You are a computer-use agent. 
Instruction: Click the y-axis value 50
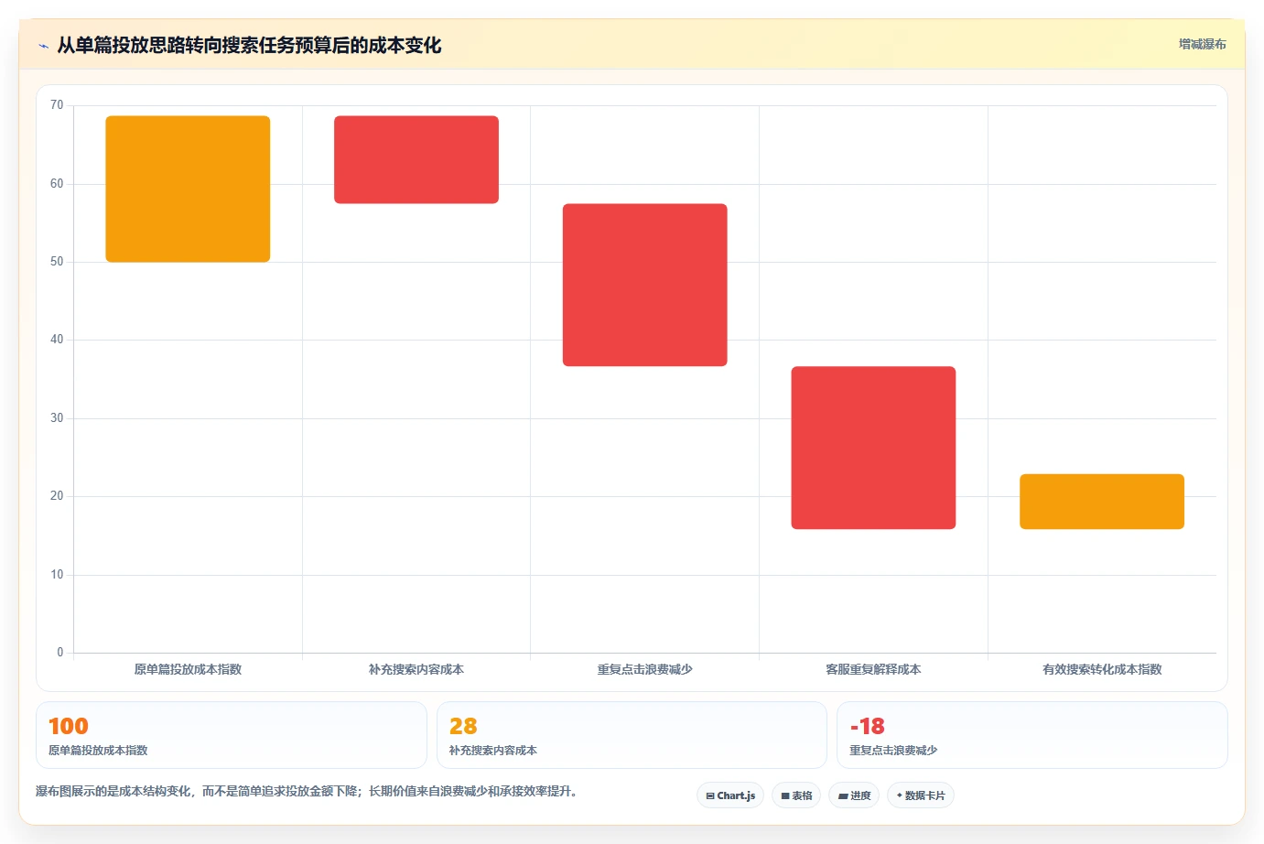pos(57,262)
